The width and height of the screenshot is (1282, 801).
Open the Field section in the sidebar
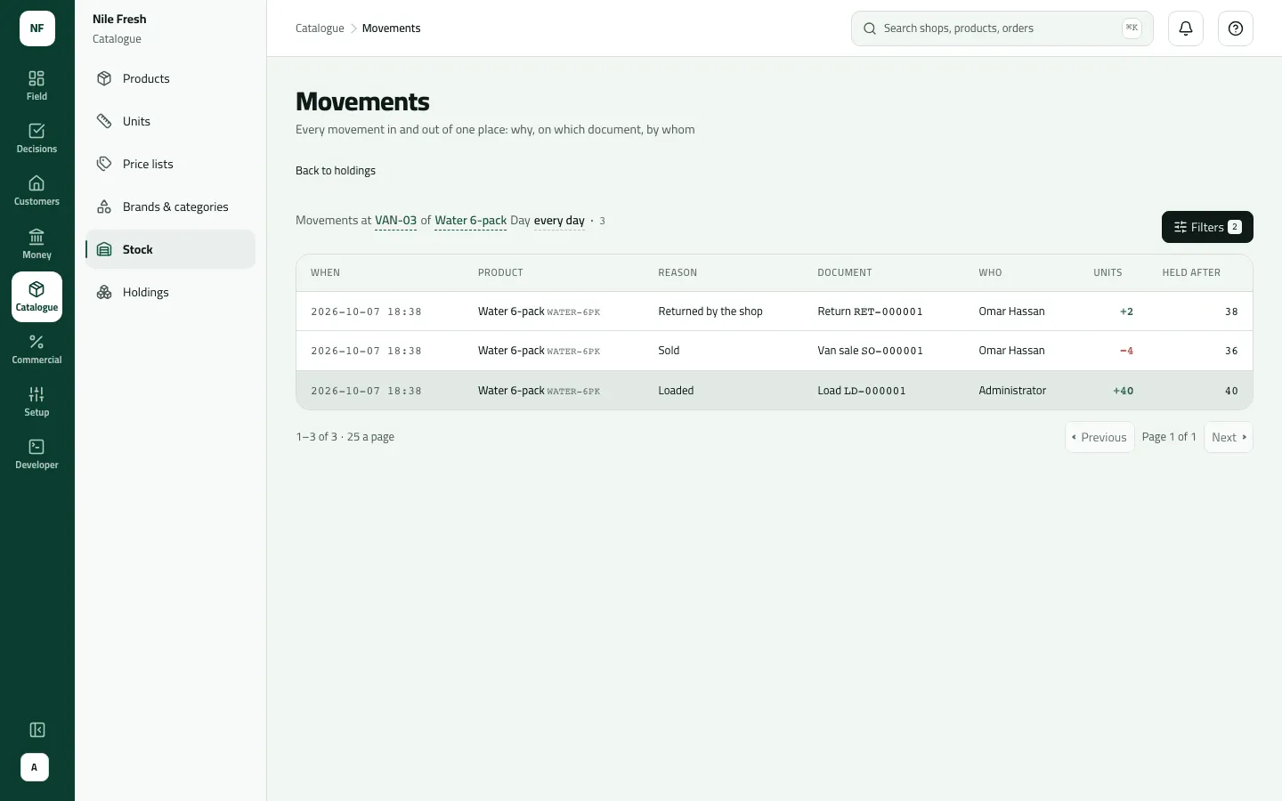[x=37, y=85]
